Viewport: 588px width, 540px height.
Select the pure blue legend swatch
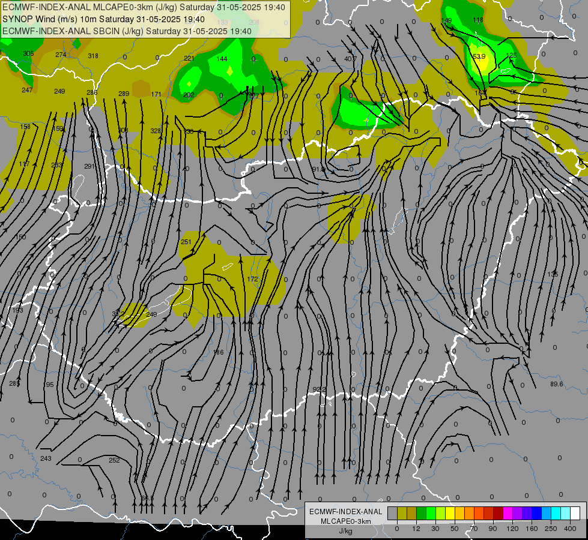click(537, 514)
